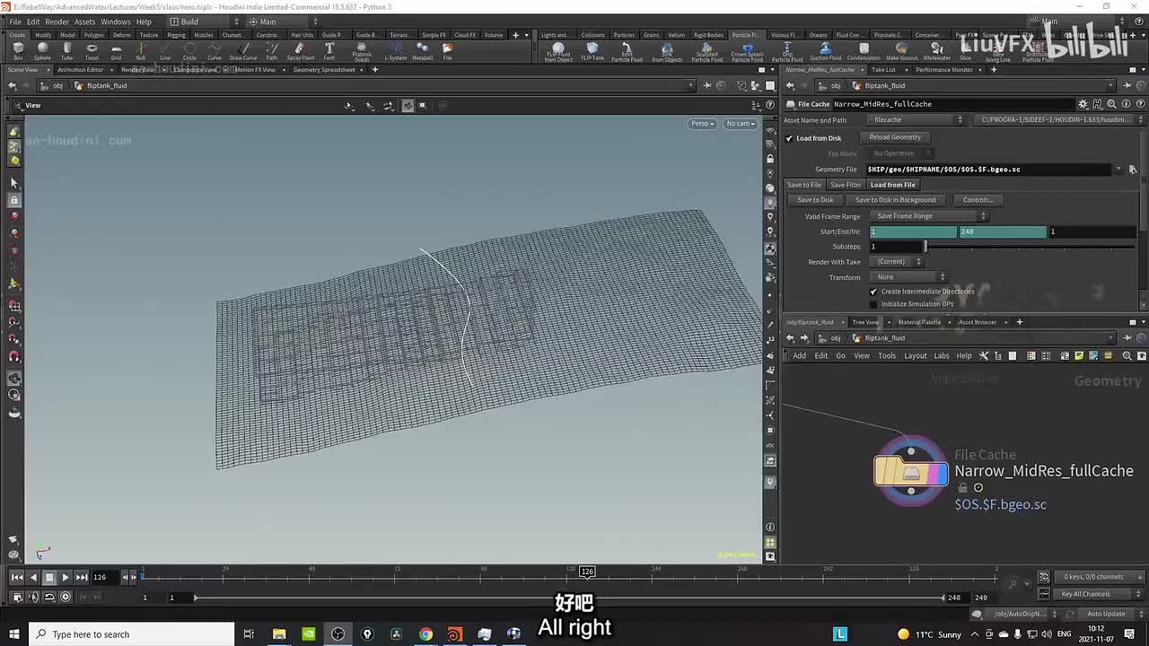Select the File shelf tool

click(x=447, y=51)
